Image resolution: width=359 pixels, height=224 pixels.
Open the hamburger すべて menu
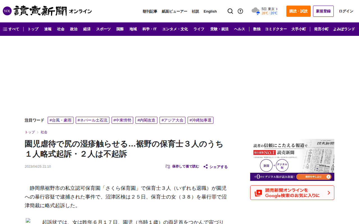[11, 29]
